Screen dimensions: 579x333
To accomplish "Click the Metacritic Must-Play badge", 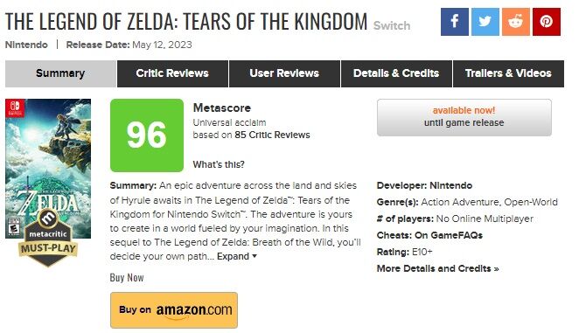I will [48, 237].
